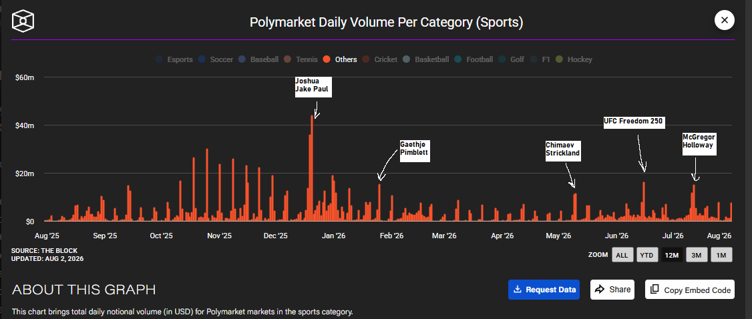Click the Sep '25 x-axis label

point(105,236)
